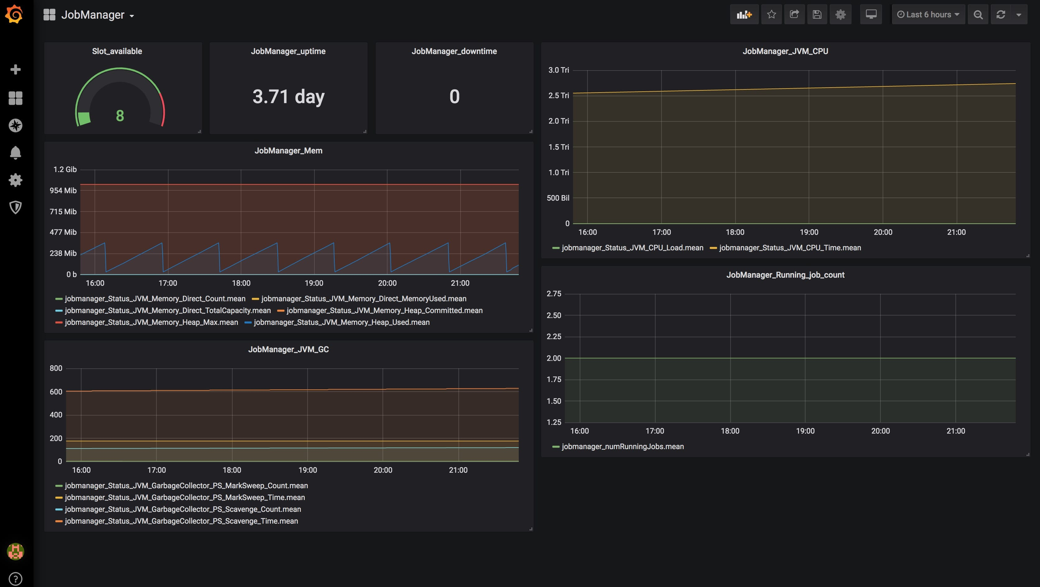The width and height of the screenshot is (1040, 587).
Task: Click the Create plus icon in sidebar
Action: coord(15,70)
